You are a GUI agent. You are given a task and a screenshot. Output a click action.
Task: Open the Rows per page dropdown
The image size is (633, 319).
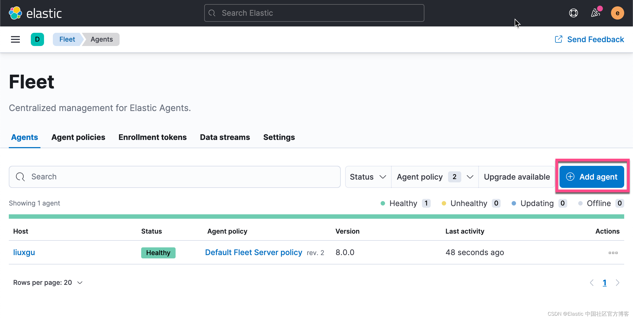[47, 282]
